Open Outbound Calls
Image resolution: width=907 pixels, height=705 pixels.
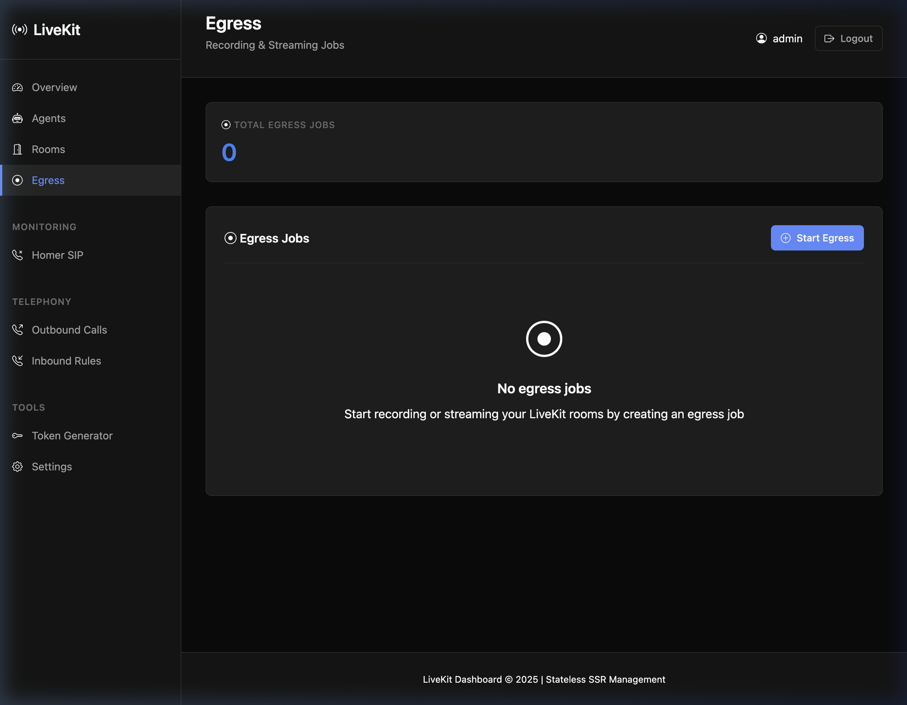[91, 330]
